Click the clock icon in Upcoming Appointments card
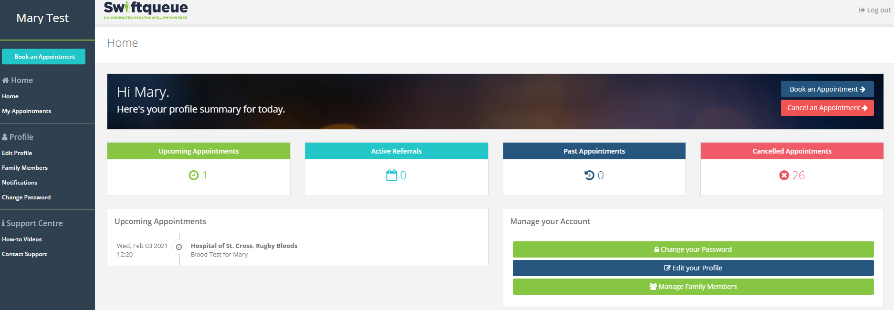 click(194, 176)
